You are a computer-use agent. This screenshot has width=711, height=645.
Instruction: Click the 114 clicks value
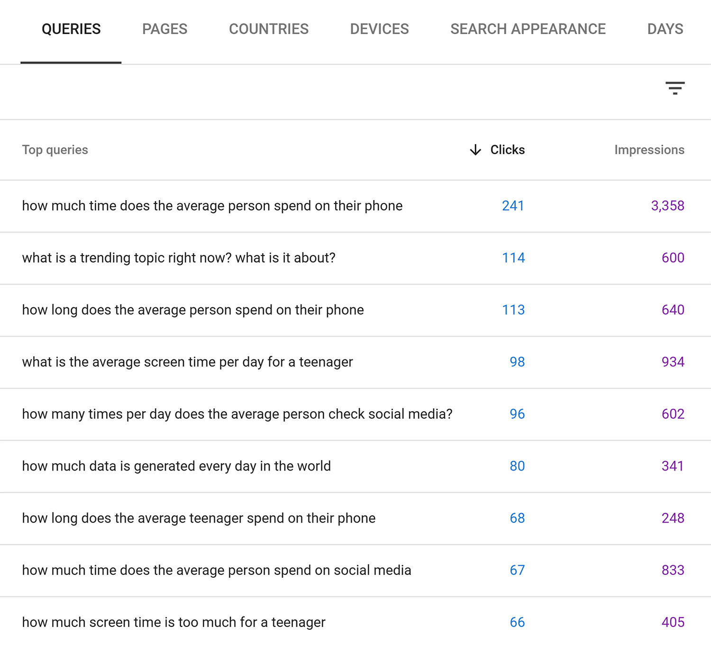coord(513,258)
